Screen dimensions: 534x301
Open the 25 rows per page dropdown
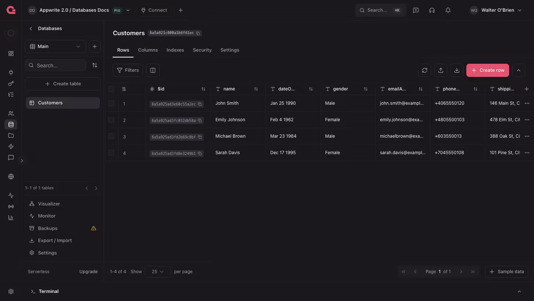click(158, 272)
